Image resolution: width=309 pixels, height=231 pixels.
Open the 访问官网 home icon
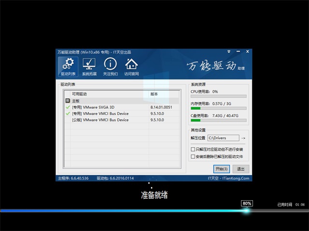click(131, 66)
